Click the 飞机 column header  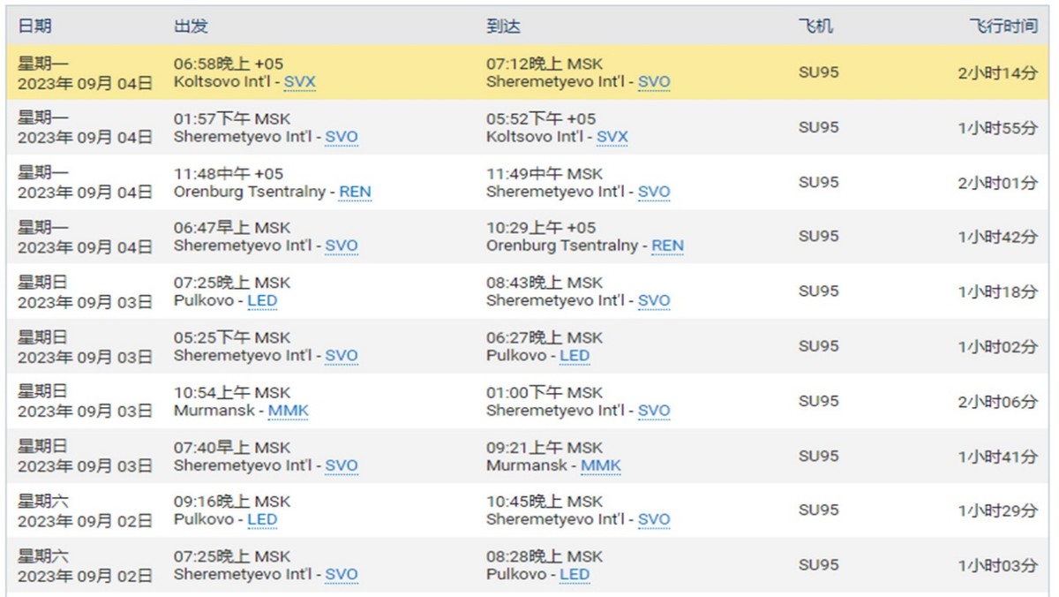815,26
